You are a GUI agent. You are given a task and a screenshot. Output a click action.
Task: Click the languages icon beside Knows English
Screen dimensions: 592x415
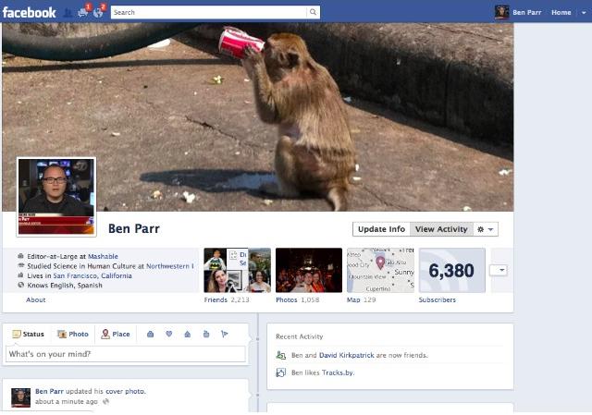(20, 286)
